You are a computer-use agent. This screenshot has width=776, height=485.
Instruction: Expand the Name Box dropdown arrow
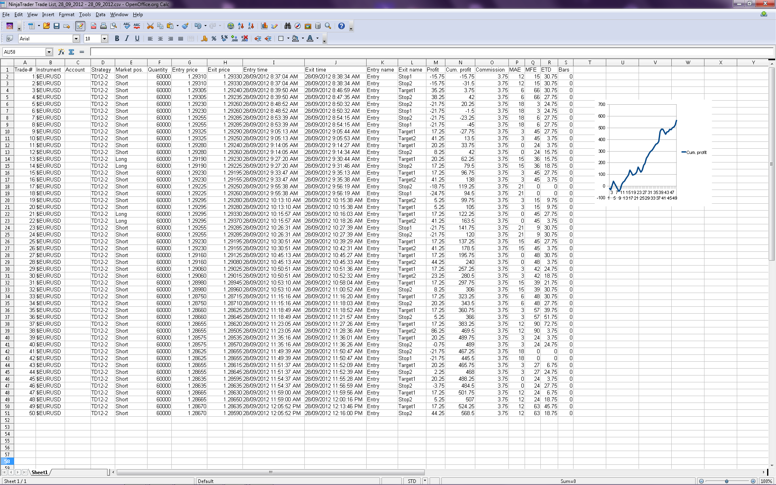49,52
